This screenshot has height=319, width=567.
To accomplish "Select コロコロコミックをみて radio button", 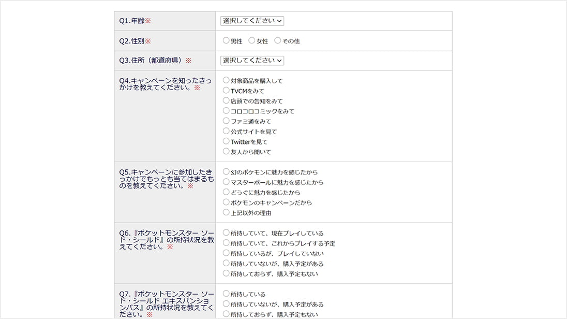I will (226, 111).
